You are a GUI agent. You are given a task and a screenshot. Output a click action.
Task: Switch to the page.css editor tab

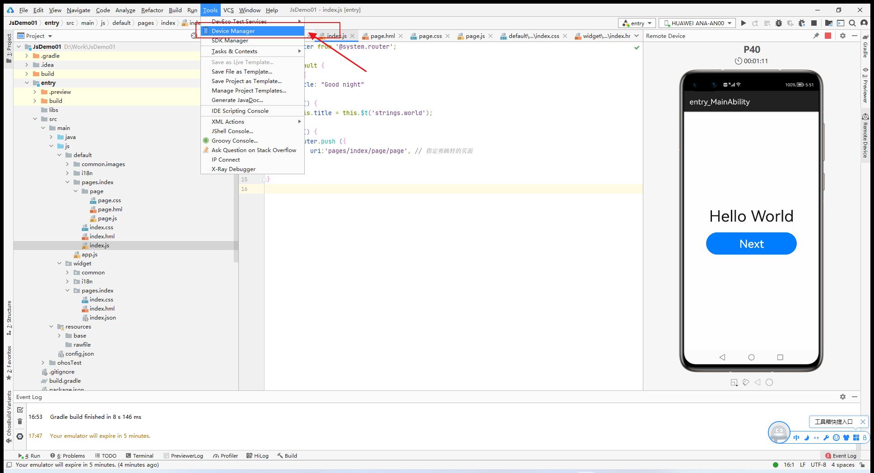[x=430, y=36]
